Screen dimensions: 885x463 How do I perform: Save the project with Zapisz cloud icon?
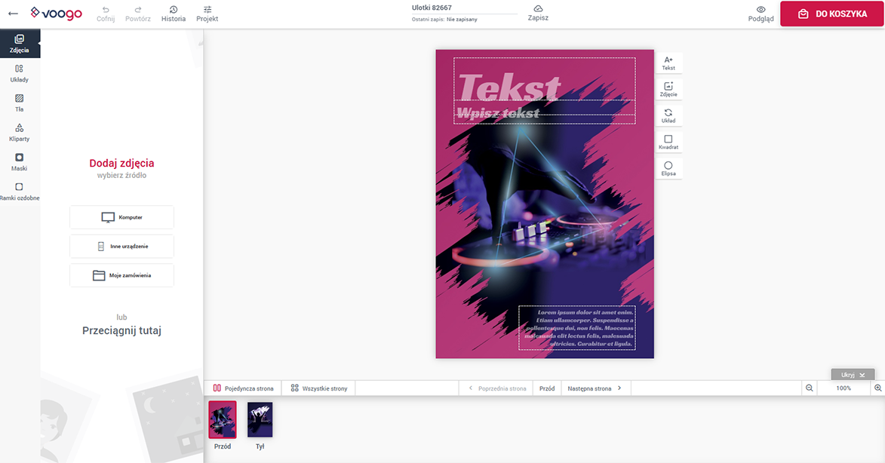(538, 13)
